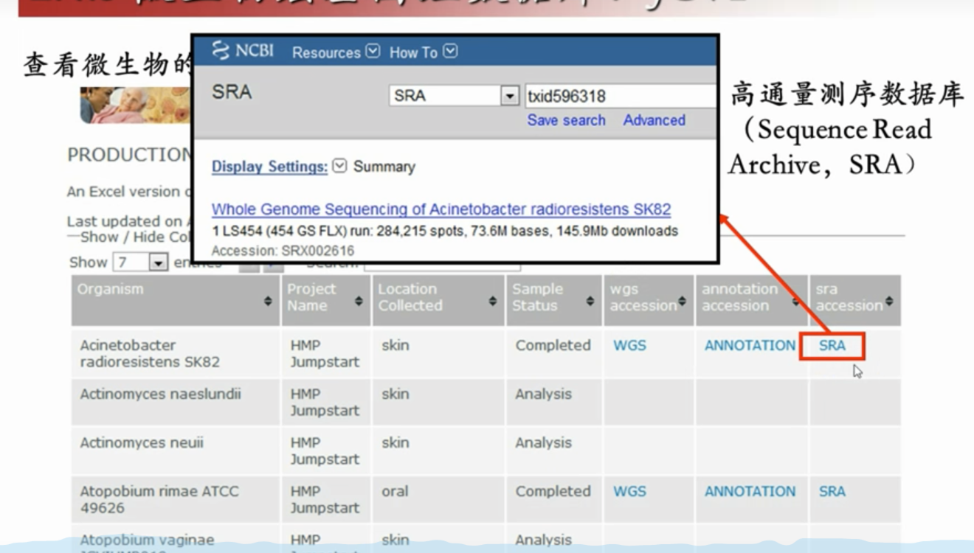Open SRA link for Atopobium rimae ATCC 49626
974x553 pixels.
click(x=832, y=491)
